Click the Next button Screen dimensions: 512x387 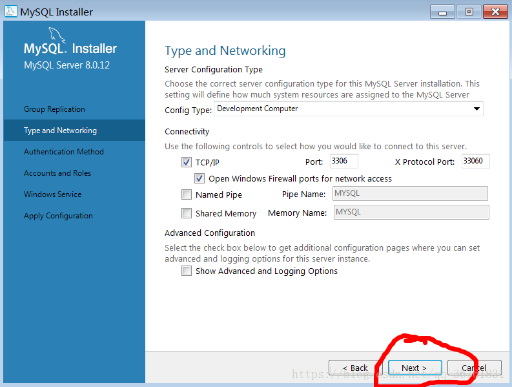point(415,368)
